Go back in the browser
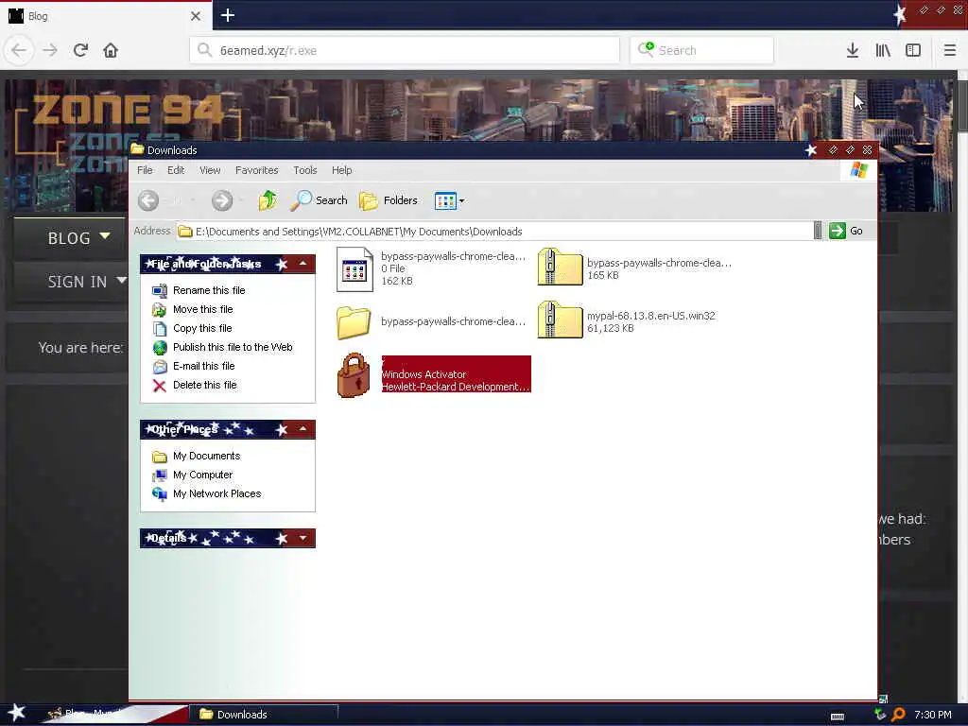The image size is (968, 726). pos(19,50)
